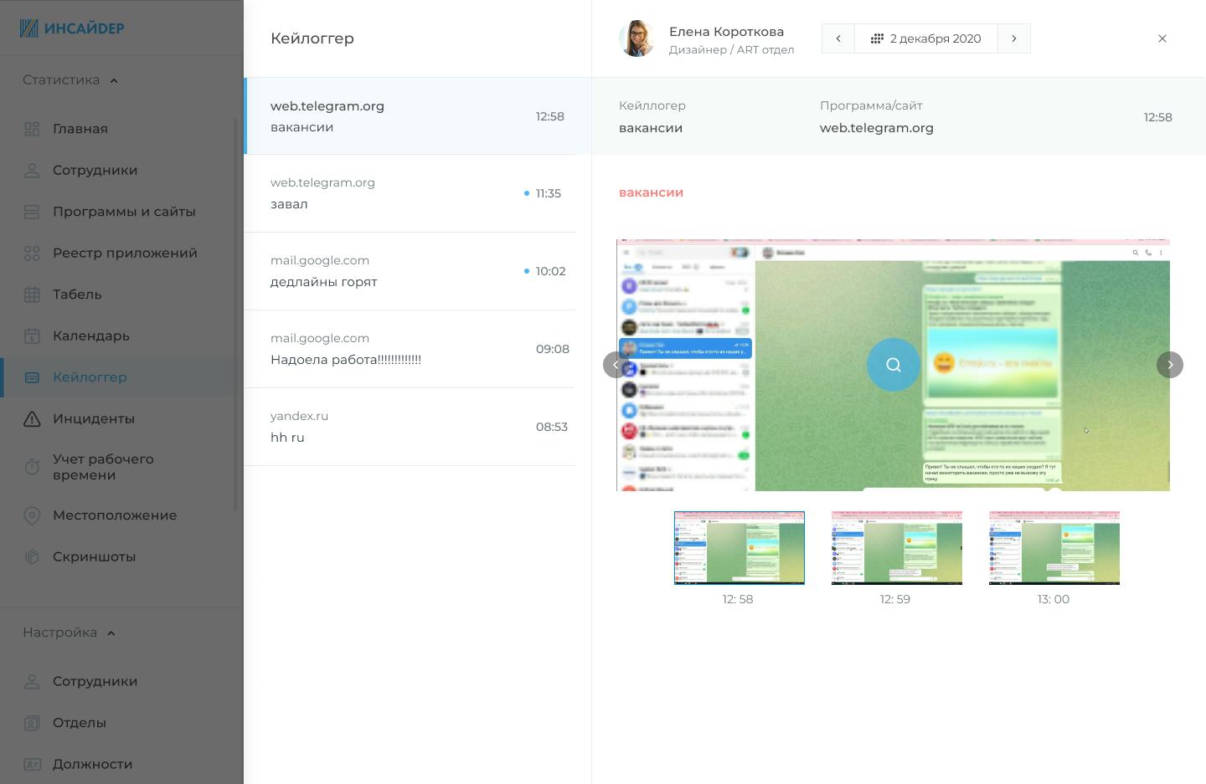1206x784 pixels.
Task: Go to the previous date
Action: [x=837, y=38]
